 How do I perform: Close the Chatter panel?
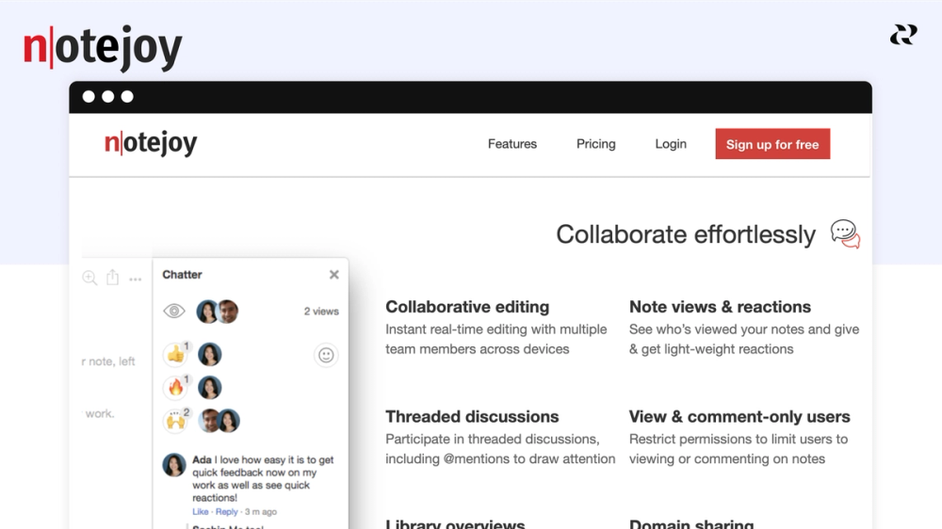334,275
